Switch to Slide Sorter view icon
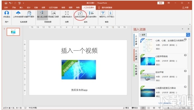The height and width of the screenshot is (110, 194). coord(149,108)
